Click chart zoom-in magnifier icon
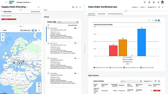Screen dimensions: 168x94 click(149, 20)
